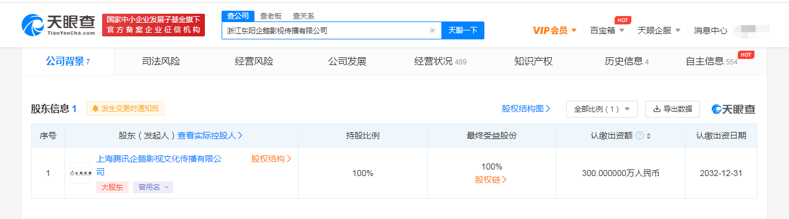Click the 发生变更时通知我 bell button
The height and width of the screenshot is (219, 789).
coord(125,109)
